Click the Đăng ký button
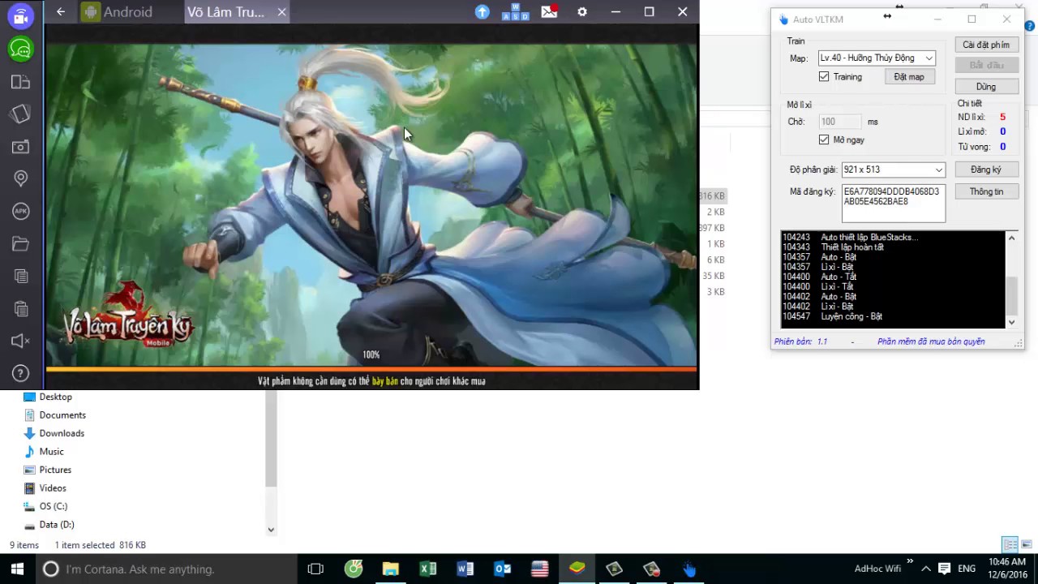The width and height of the screenshot is (1038, 584). (x=986, y=170)
